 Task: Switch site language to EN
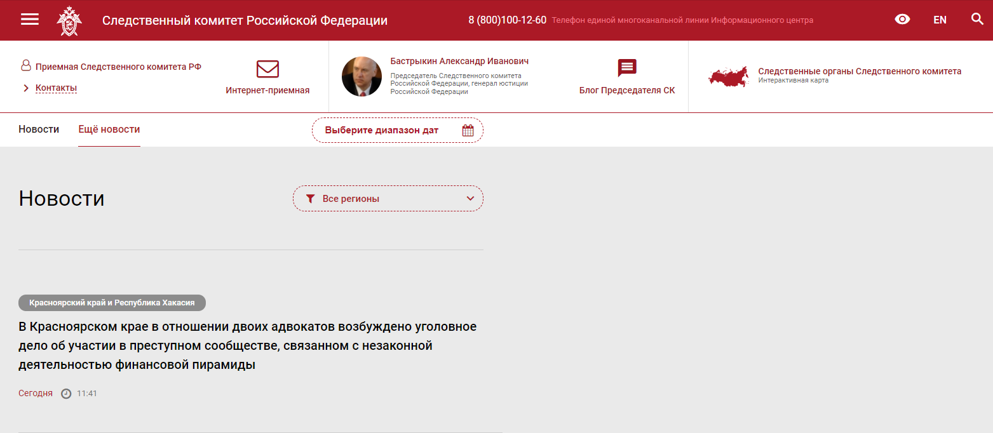[940, 20]
